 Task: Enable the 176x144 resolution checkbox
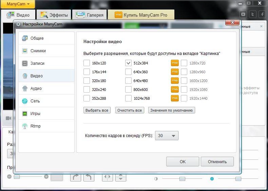click(x=87, y=72)
